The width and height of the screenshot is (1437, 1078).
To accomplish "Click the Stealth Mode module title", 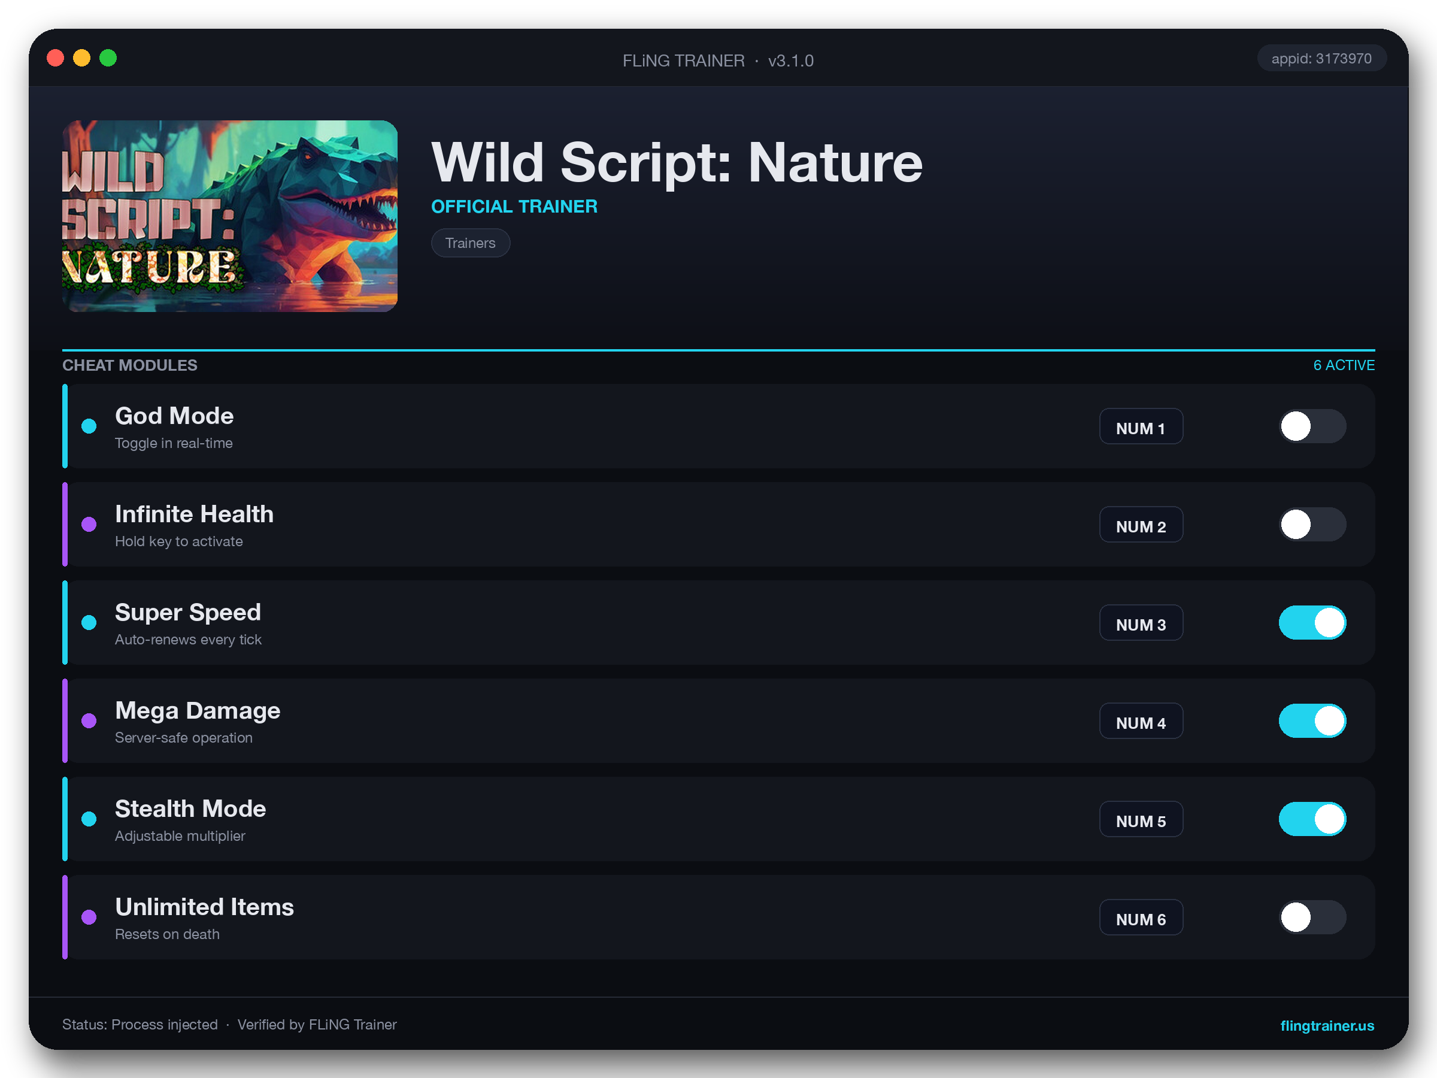I will (190, 809).
